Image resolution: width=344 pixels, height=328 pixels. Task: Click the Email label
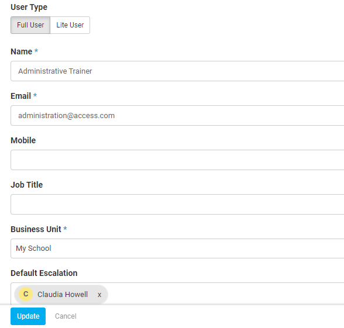coord(21,96)
